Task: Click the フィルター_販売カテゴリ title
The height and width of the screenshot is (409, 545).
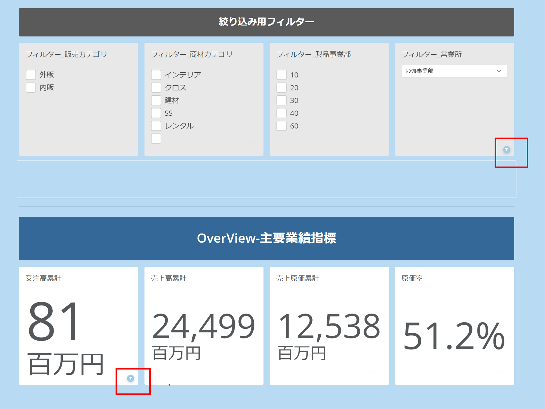Action: pos(66,54)
